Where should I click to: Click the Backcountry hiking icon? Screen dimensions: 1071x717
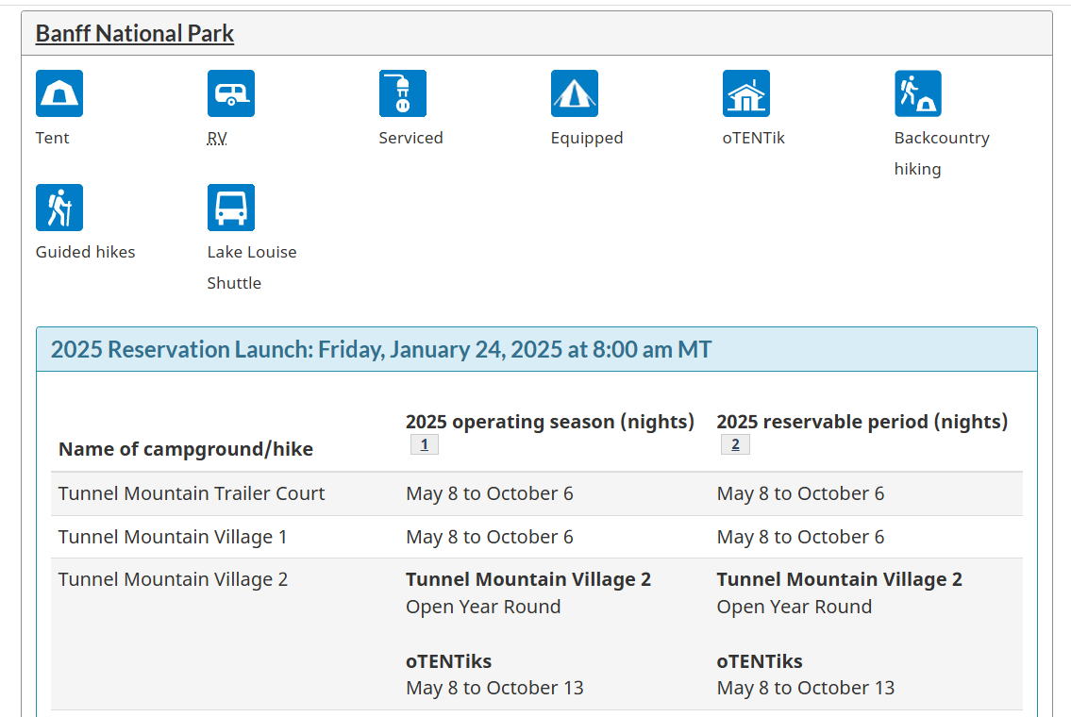pos(918,93)
